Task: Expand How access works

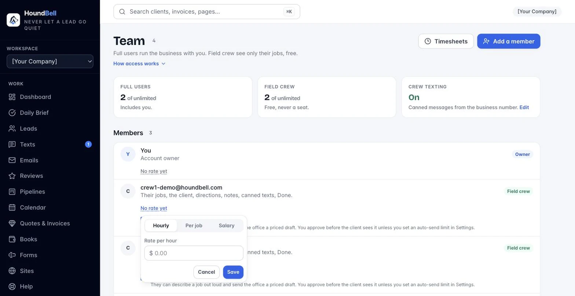Action: [x=139, y=64]
